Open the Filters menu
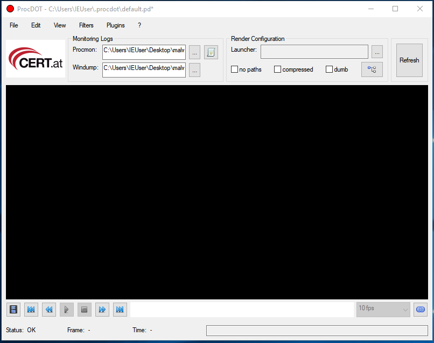Viewport: 434px width, 343px height. click(x=86, y=25)
